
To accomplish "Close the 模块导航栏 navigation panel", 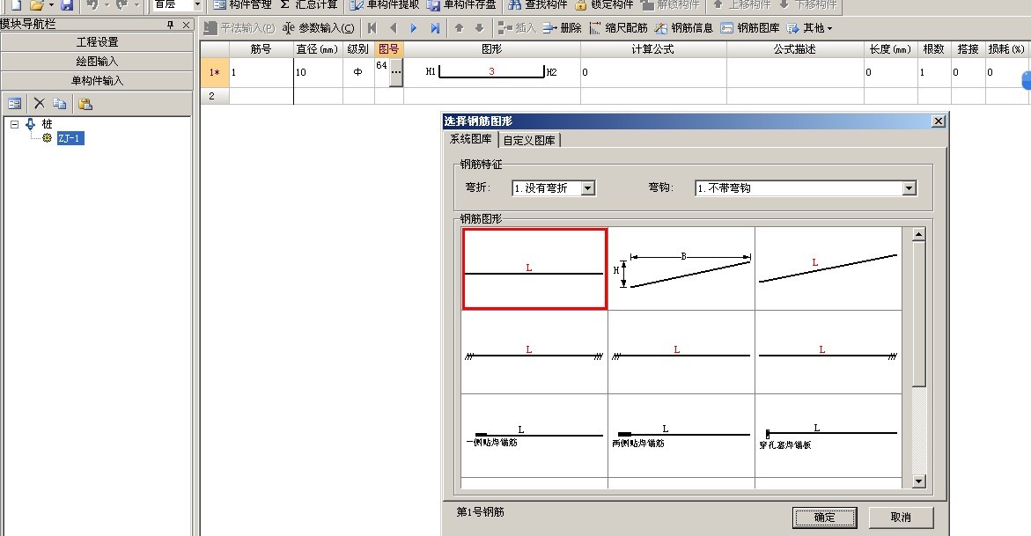I will coord(186,25).
